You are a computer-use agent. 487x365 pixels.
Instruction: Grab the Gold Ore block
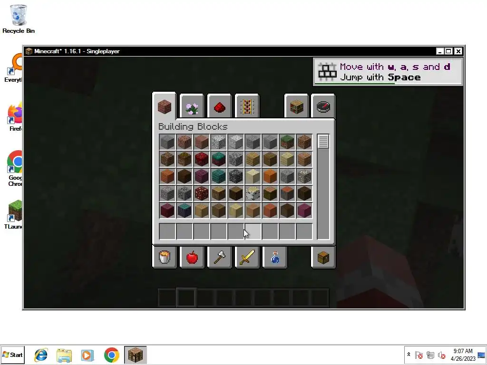304,176
